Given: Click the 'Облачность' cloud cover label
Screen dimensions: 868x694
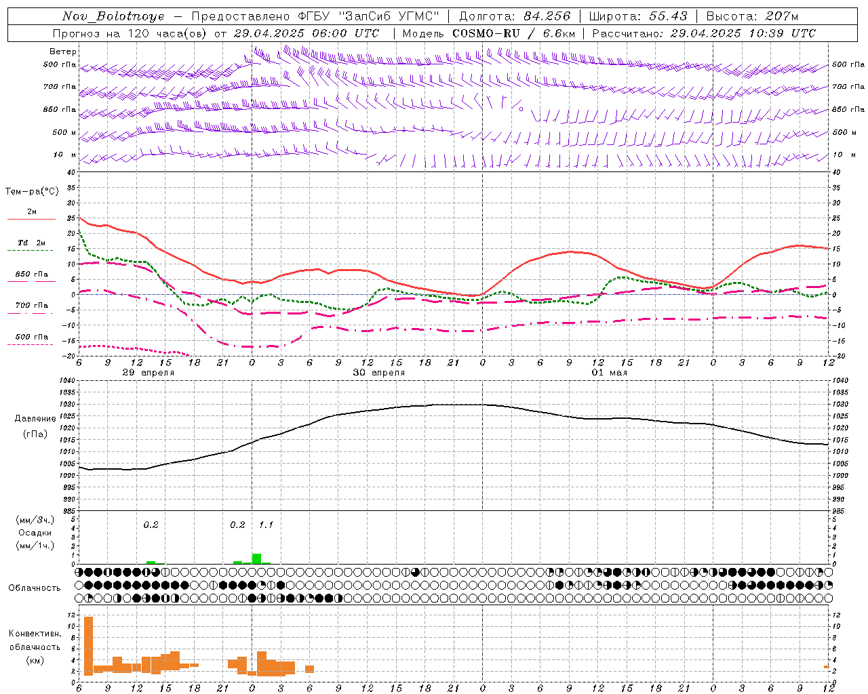Looking at the screenshot, I should 35,588.
